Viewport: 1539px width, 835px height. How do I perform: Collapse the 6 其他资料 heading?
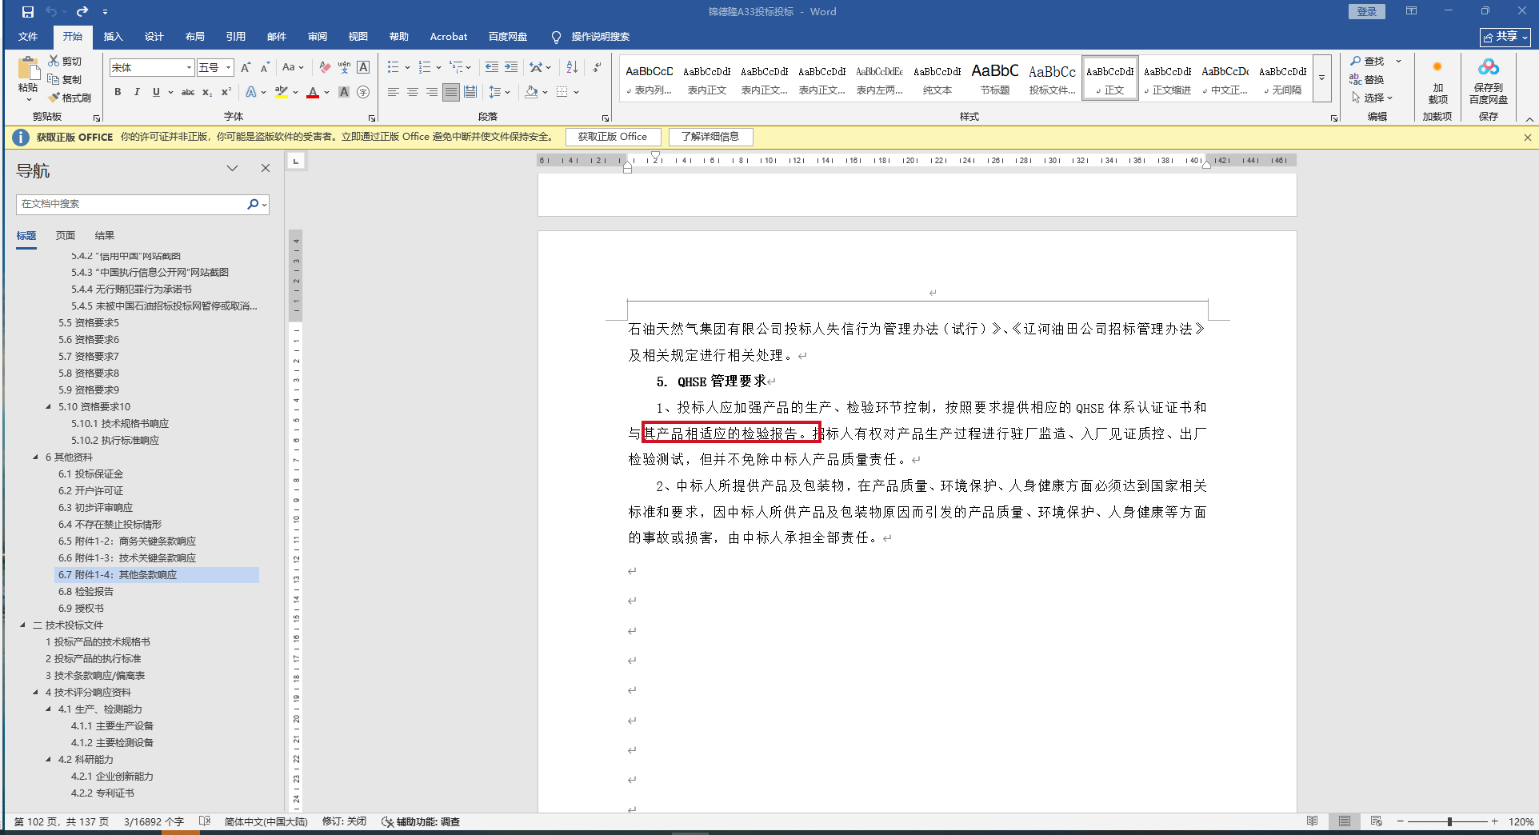35,457
